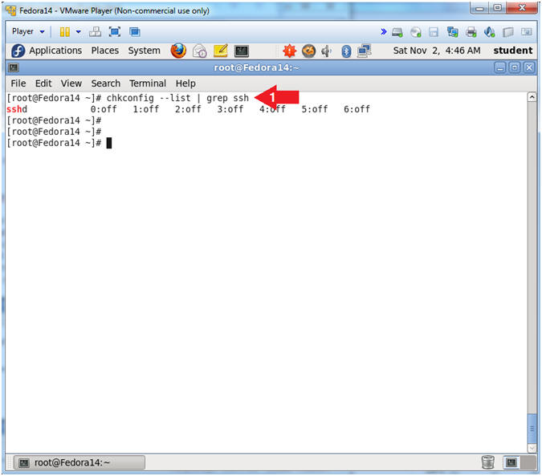Click the floppy drive device icon
This screenshot has width=542, height=476.
(x=434, y=32)
